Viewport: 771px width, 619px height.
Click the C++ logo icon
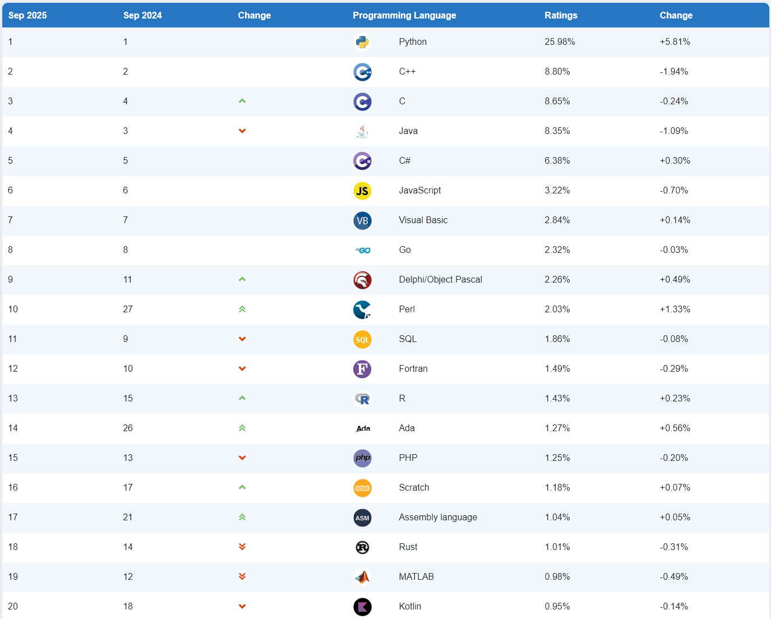362,72
